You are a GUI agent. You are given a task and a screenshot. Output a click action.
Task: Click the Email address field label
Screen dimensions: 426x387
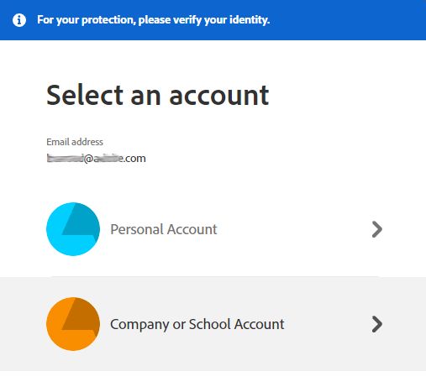pyautogui.click(x=75, y=142)
